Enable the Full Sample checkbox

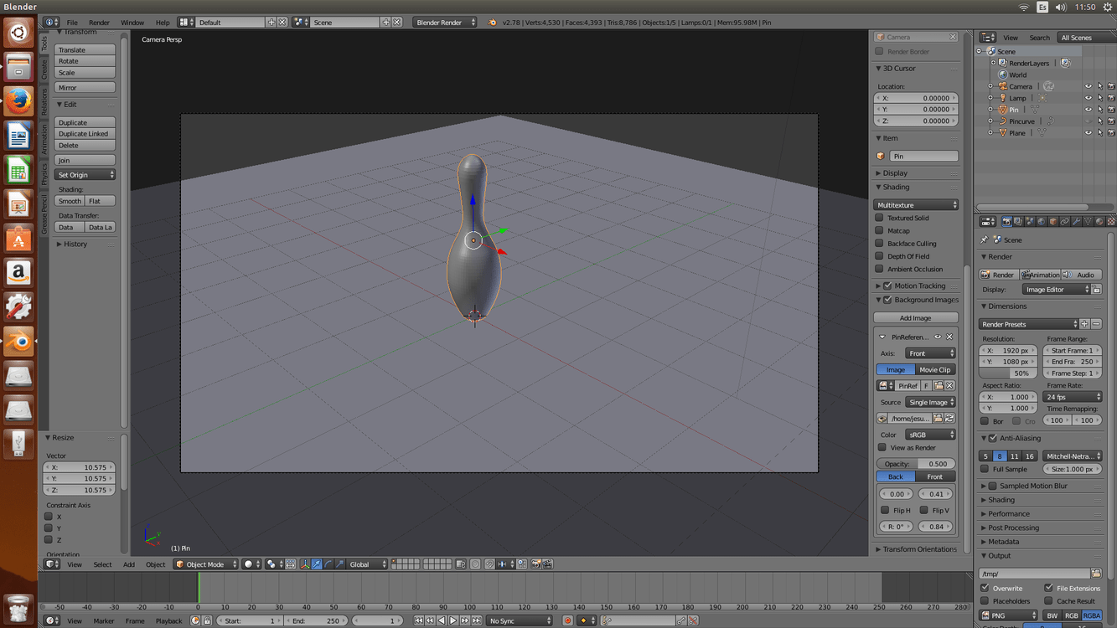pyautogui.click(x=985, y=469)
